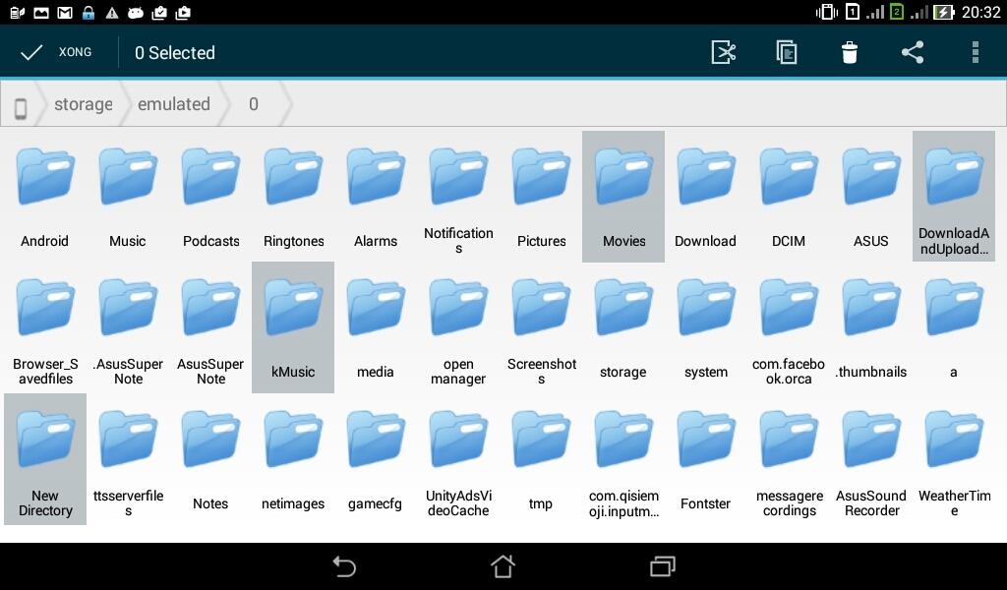This screenshot has width=1007, height=590.
Task: Select the folder named a
Action: (x=954, y=327)
